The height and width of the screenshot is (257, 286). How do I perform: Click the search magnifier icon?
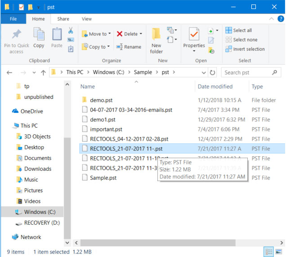[x=274, y=72]
